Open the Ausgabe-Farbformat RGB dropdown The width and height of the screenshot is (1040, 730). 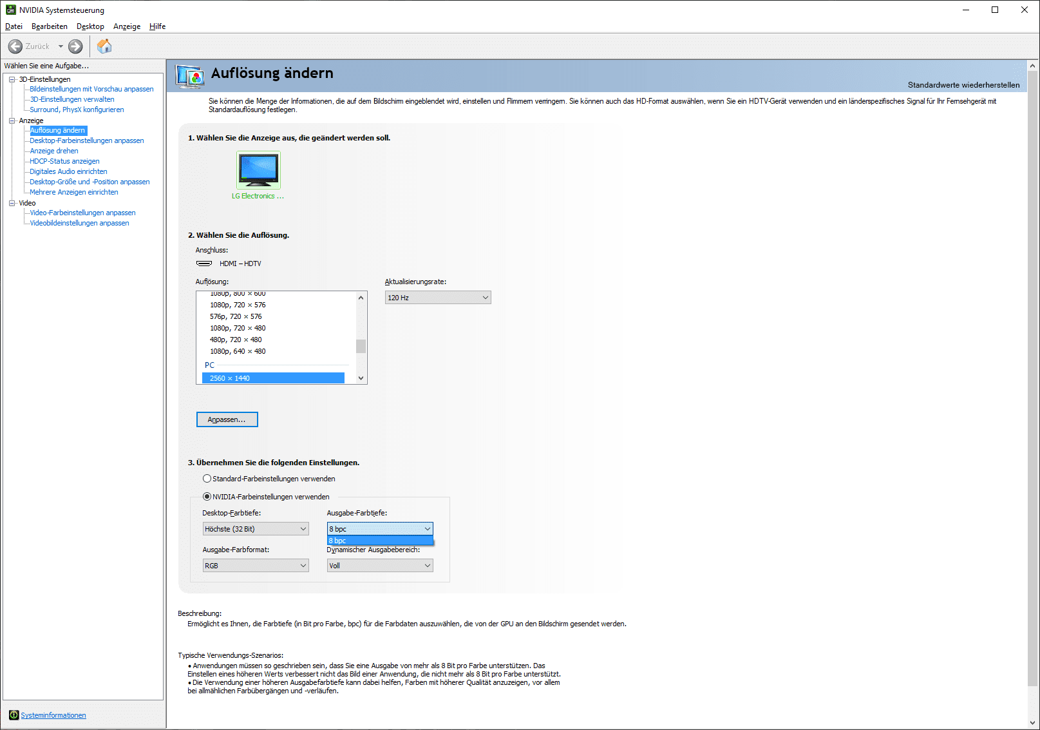(x=256, y=566)
